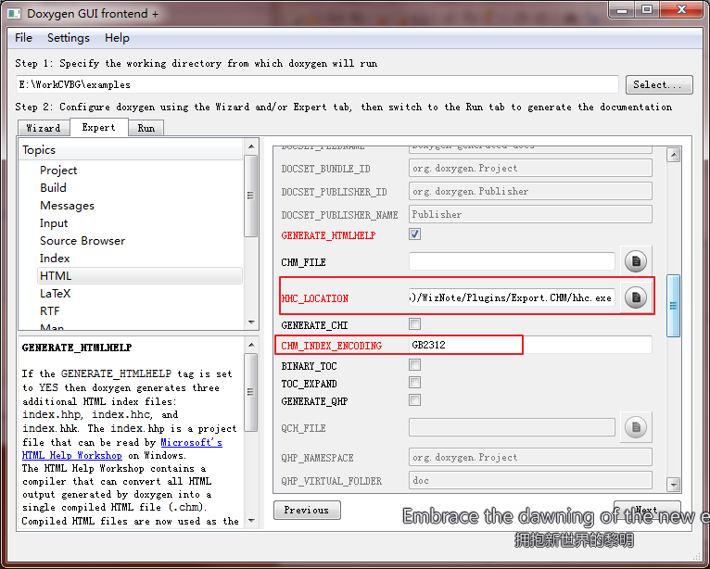
Task: Click the help text scrollbar handle
Action: tap(251, 392)
